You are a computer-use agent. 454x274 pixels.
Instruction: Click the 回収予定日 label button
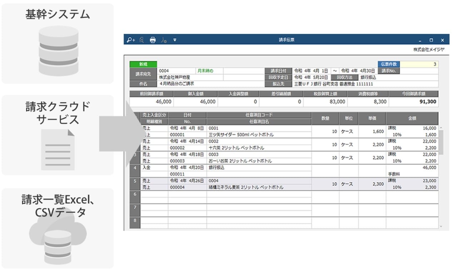point(278,77)
